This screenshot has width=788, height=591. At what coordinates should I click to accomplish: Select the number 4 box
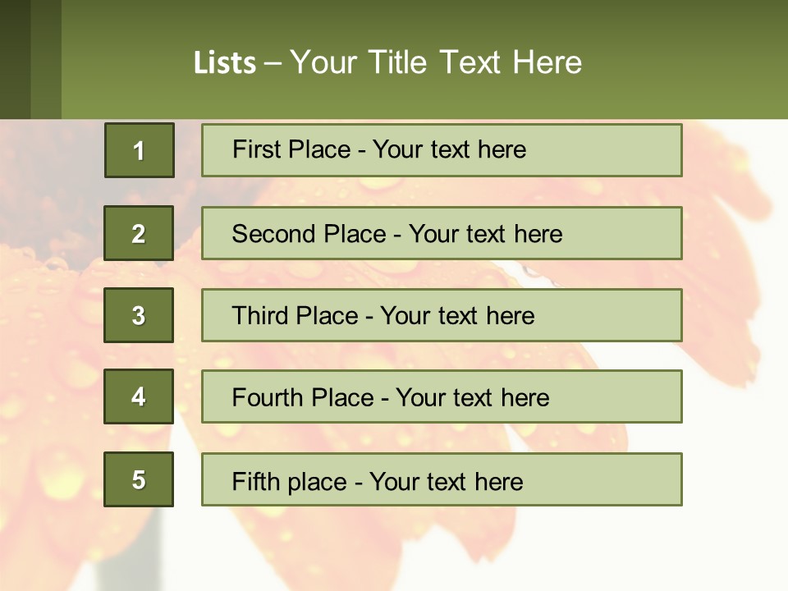139,396
